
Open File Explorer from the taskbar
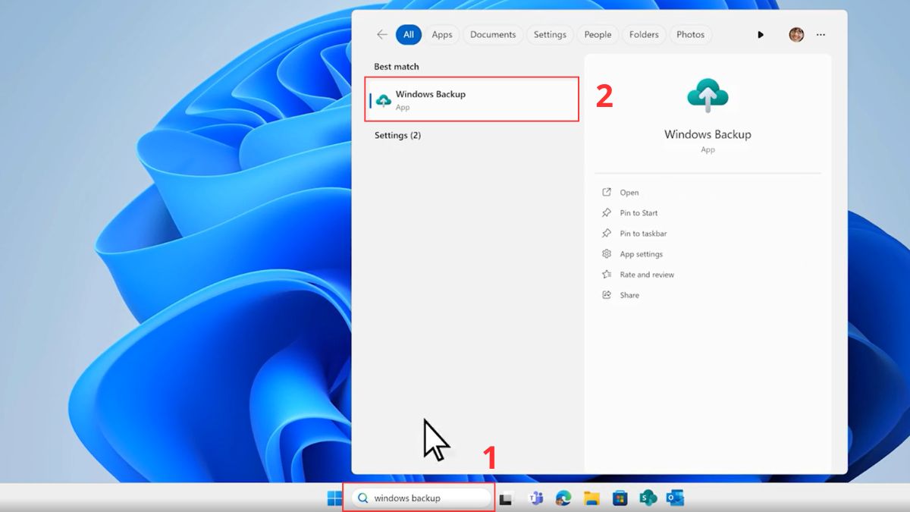[592, 498]
